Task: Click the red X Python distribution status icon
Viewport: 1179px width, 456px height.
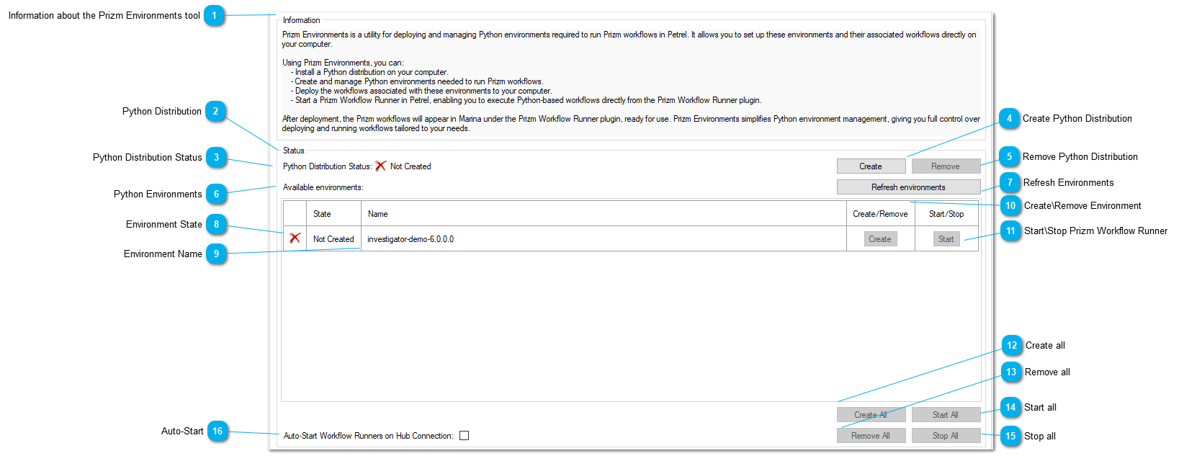Action: (x=381, y=166)
